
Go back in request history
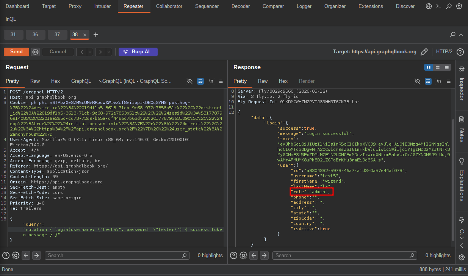(x=81, y=52)
